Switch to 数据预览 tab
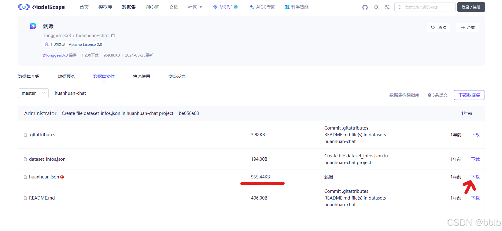This screenshot has height=231, width=502. [66, 76]
